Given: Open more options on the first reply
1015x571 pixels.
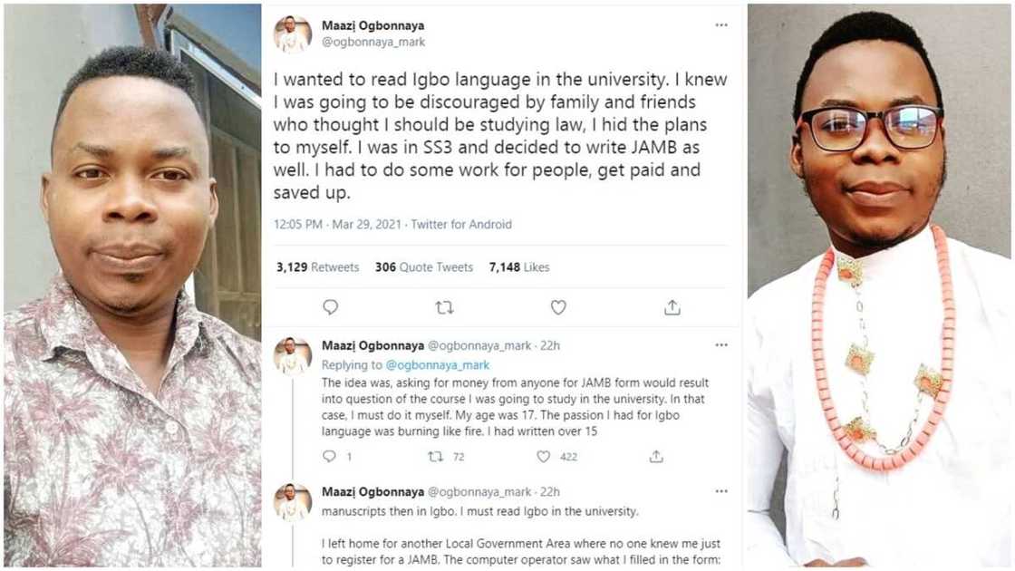Looking at the screenshot, I should [x=721, y=345].
